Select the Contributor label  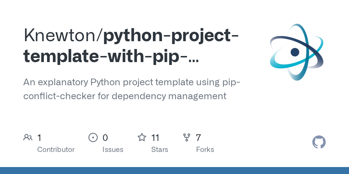(x=56, y=150)
